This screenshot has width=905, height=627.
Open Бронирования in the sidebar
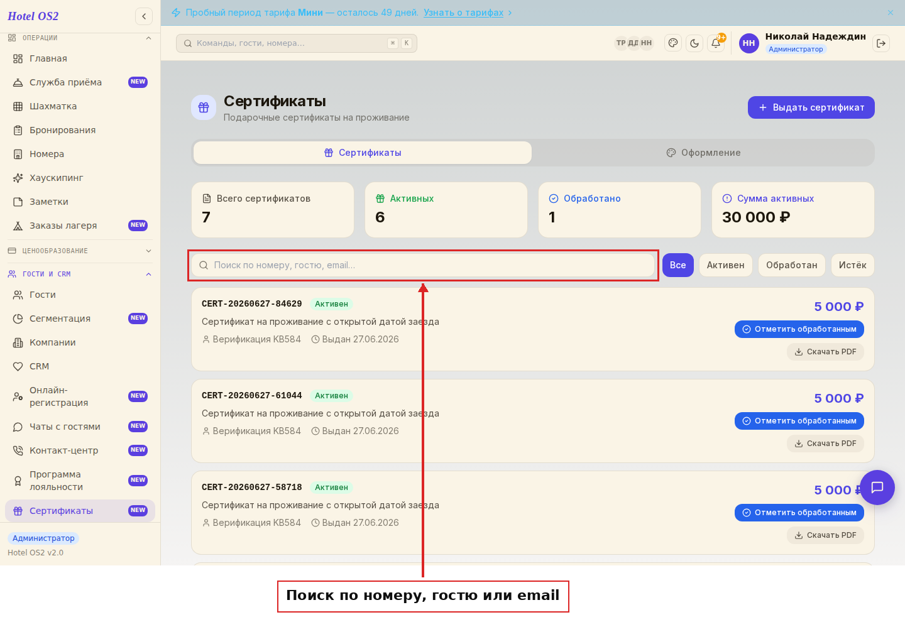80,130
